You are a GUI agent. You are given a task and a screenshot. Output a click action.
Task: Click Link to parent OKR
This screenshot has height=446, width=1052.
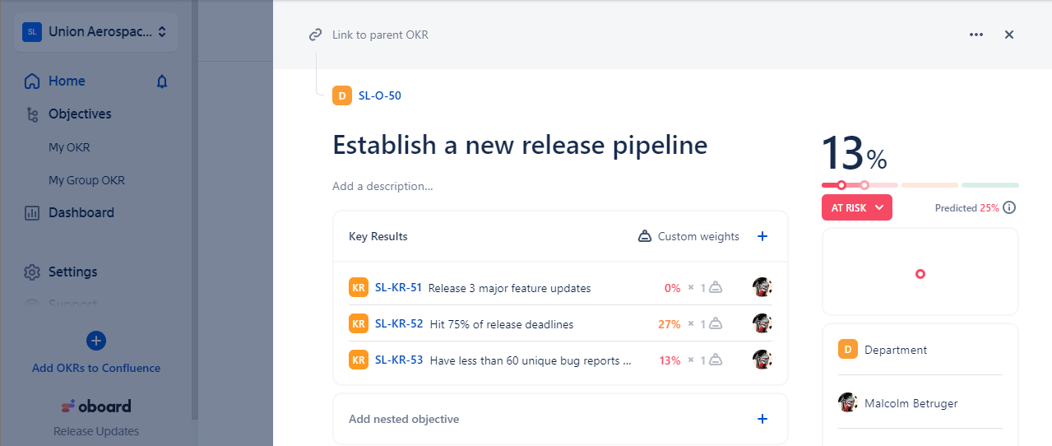point(380,35)
